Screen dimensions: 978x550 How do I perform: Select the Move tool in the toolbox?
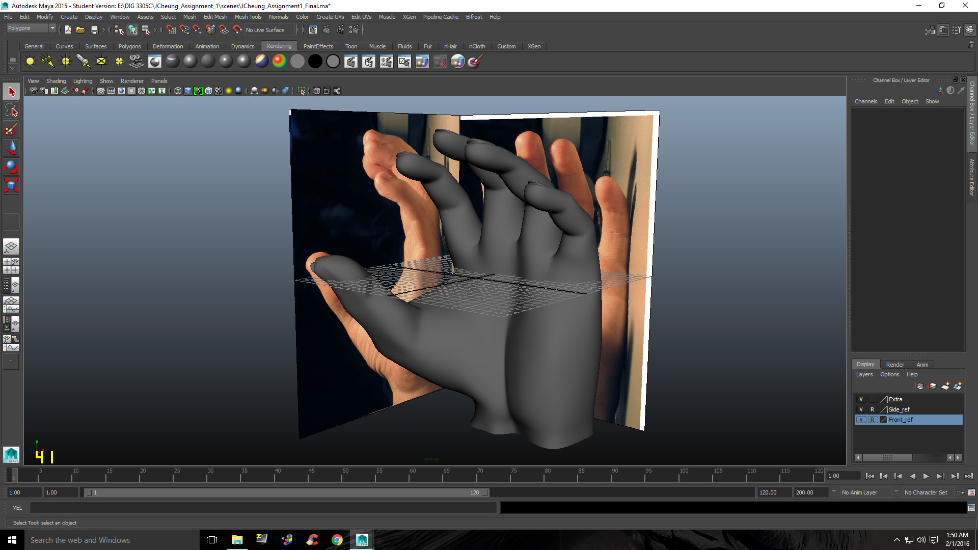11,148
